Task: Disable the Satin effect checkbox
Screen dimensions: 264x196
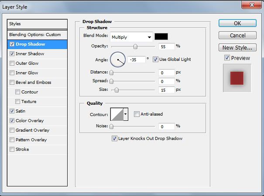Action: [x=12, y=111]
